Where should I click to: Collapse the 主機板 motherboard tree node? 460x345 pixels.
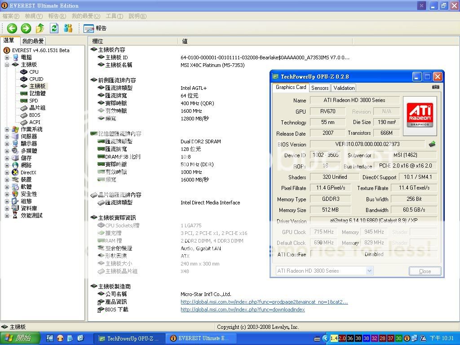[x=7, y=65]
